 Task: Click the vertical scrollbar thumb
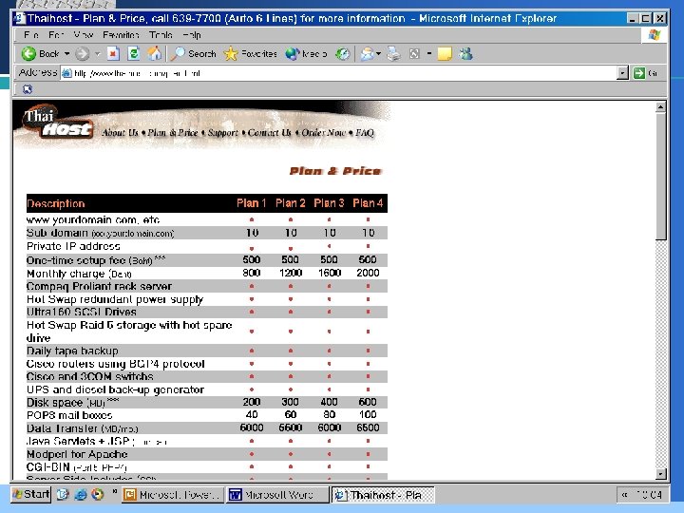(661, 176)
